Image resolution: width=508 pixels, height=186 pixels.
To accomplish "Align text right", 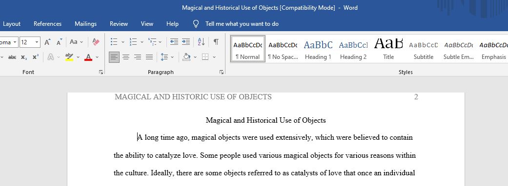I will [x=138, y=57].
